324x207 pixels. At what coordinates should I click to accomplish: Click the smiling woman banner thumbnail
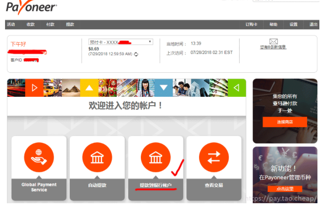click(145, 88)
